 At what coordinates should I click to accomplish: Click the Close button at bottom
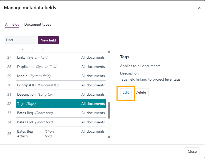[192, 151]
